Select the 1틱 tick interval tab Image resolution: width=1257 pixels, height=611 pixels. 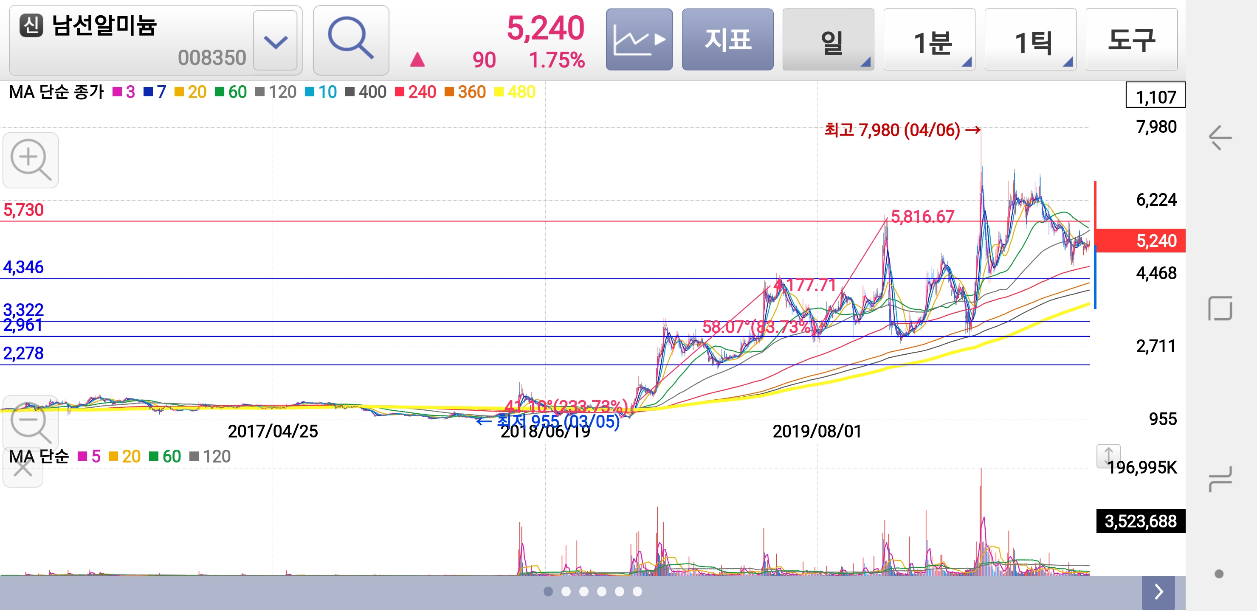coord(1030,39)
